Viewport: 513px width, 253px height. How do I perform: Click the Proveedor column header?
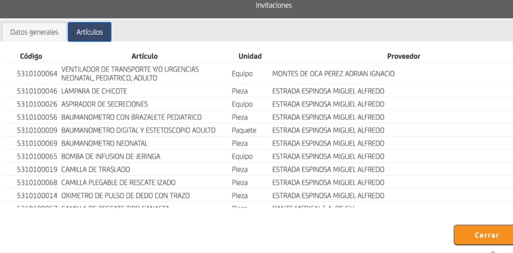[x=403, y=56]
